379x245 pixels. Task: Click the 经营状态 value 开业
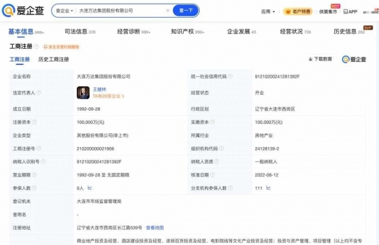click(260, 93)
